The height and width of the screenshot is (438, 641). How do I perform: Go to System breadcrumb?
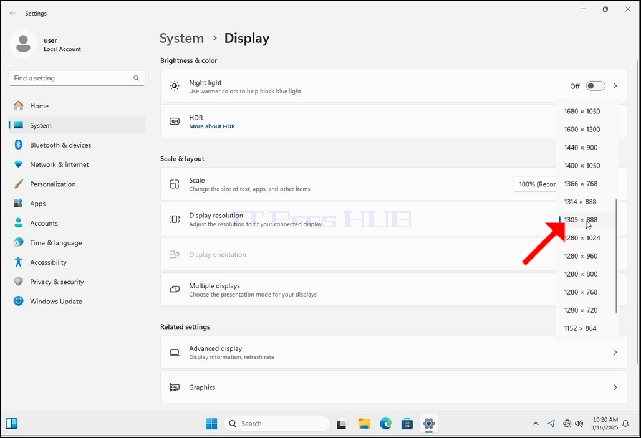click(181, 39)
